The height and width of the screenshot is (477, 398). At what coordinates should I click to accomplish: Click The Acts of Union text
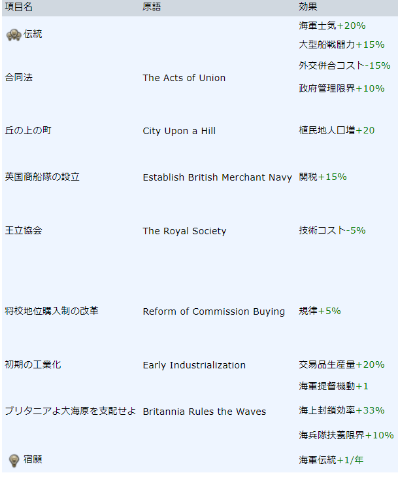tap(184, 78)
